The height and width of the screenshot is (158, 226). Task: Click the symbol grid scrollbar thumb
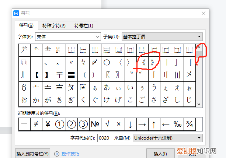[199, 54]
